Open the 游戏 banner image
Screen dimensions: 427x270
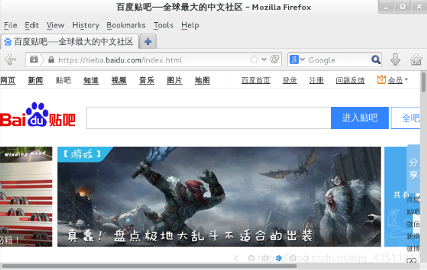[x=219, y=197]
